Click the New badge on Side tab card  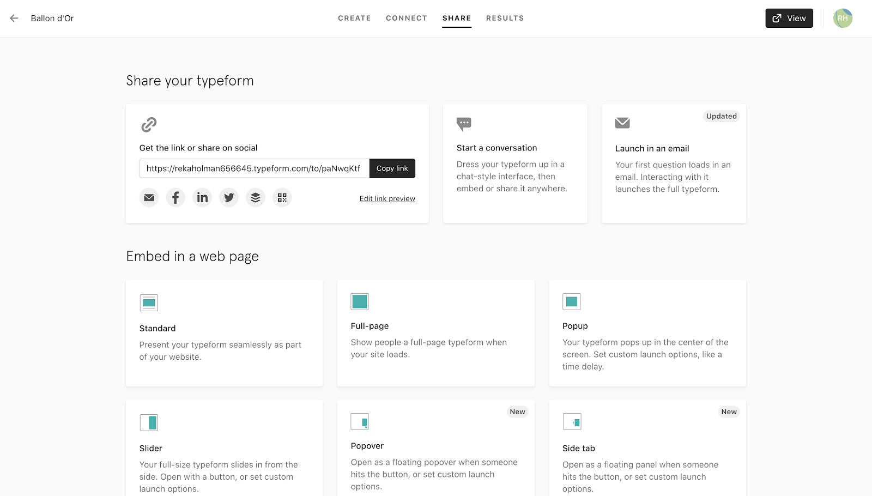tap(729, 412)
